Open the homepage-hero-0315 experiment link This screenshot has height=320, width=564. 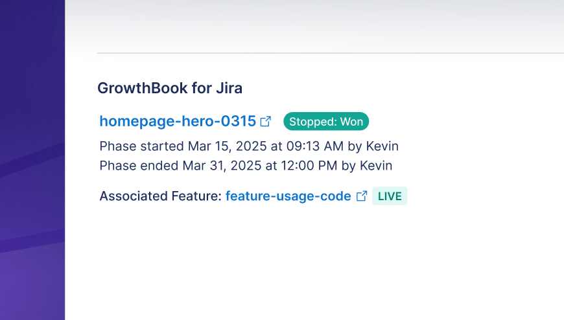click(178, 122)
